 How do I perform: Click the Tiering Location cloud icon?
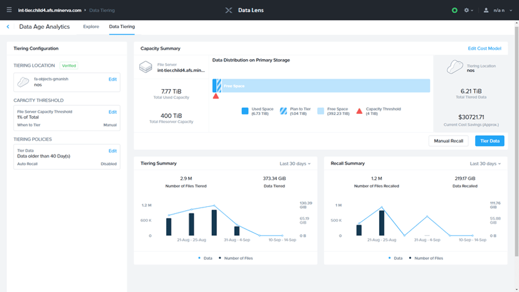point(455,67)
